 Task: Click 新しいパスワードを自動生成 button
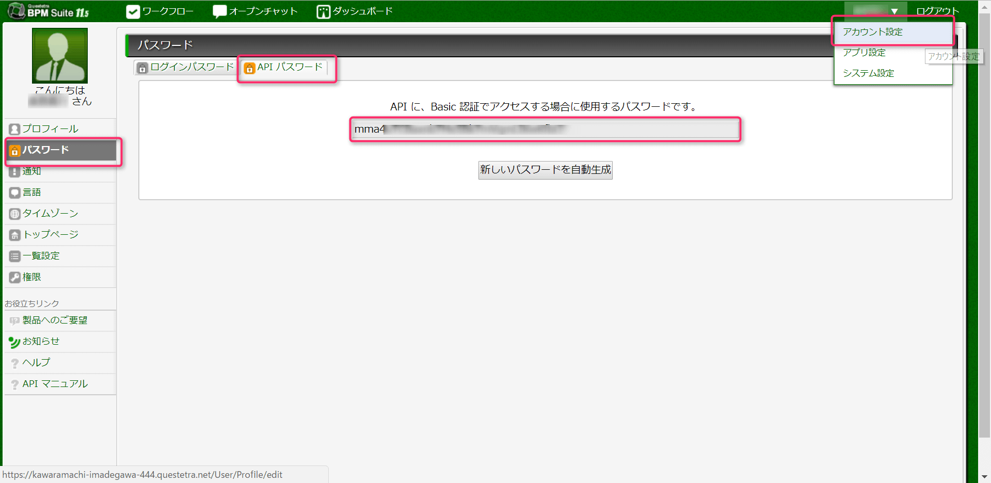point(546,170)
